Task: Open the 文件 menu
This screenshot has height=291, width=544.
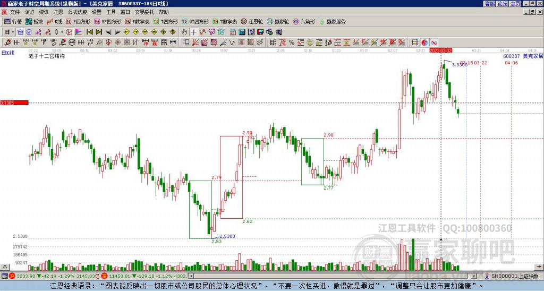Action: point(15,12)
